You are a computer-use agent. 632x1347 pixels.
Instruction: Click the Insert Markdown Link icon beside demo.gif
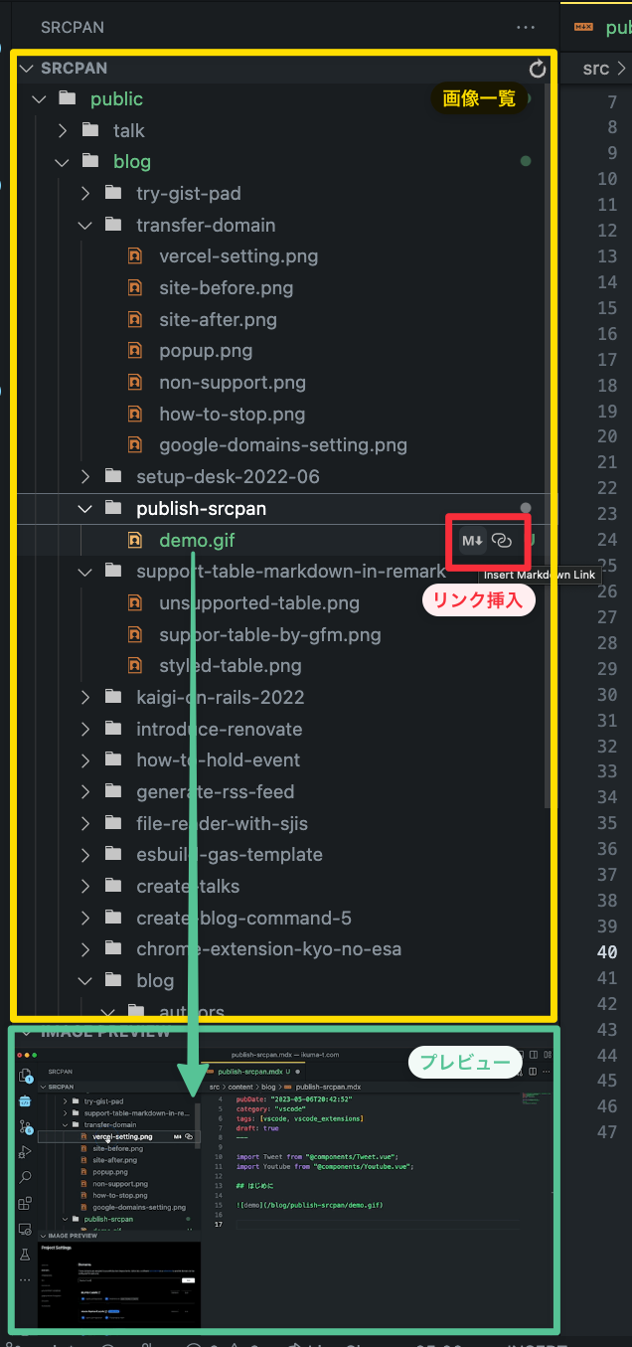pyautogui.click(x=502, y=541)
